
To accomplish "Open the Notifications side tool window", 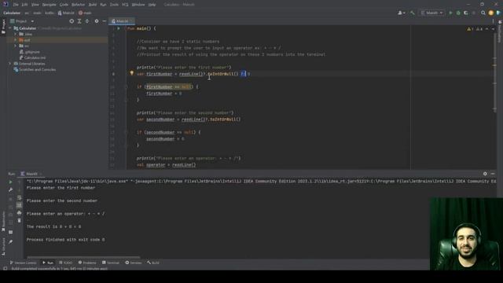I will (x=500, y=32).
